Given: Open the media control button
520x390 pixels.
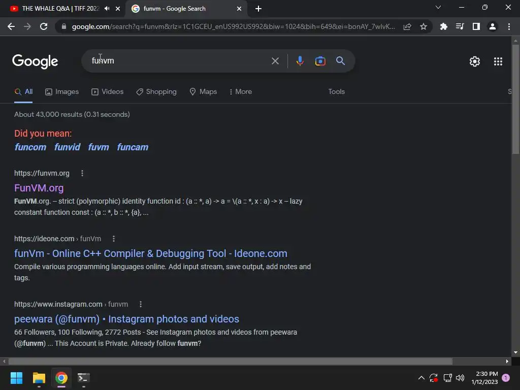Looking at the screenshot, I should [460, 26].
